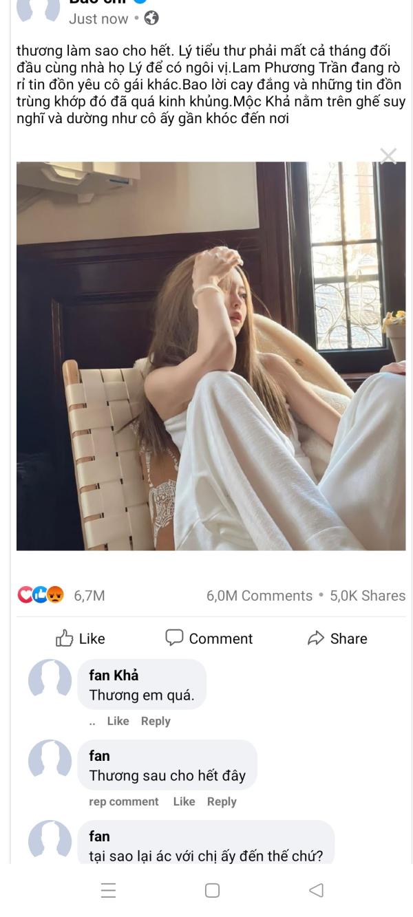Open fan Khả's commenter avatar
Screen dimensions: 413x917
tap(50, 682)
